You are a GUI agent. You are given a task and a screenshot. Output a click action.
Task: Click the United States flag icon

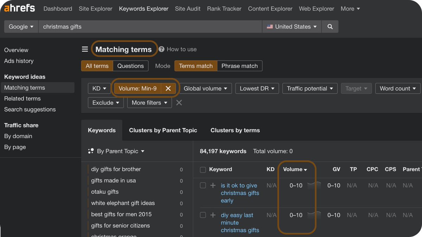tap(270, 27)
